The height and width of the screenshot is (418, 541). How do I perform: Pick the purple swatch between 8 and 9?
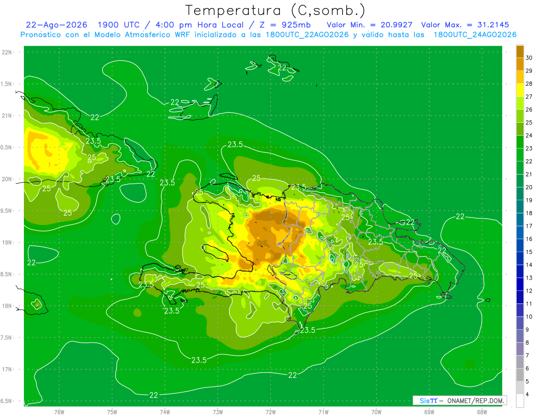(520, 336)
